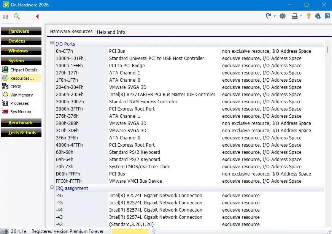Go back with the red arrow
Image resolution: width=332 pixels, height=234 pixels.
coord(37,16)
